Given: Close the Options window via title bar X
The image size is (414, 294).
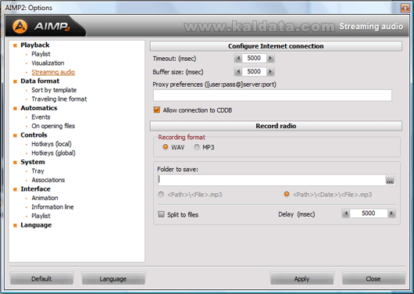Looking at the screenshot, I should click(405, 8).
